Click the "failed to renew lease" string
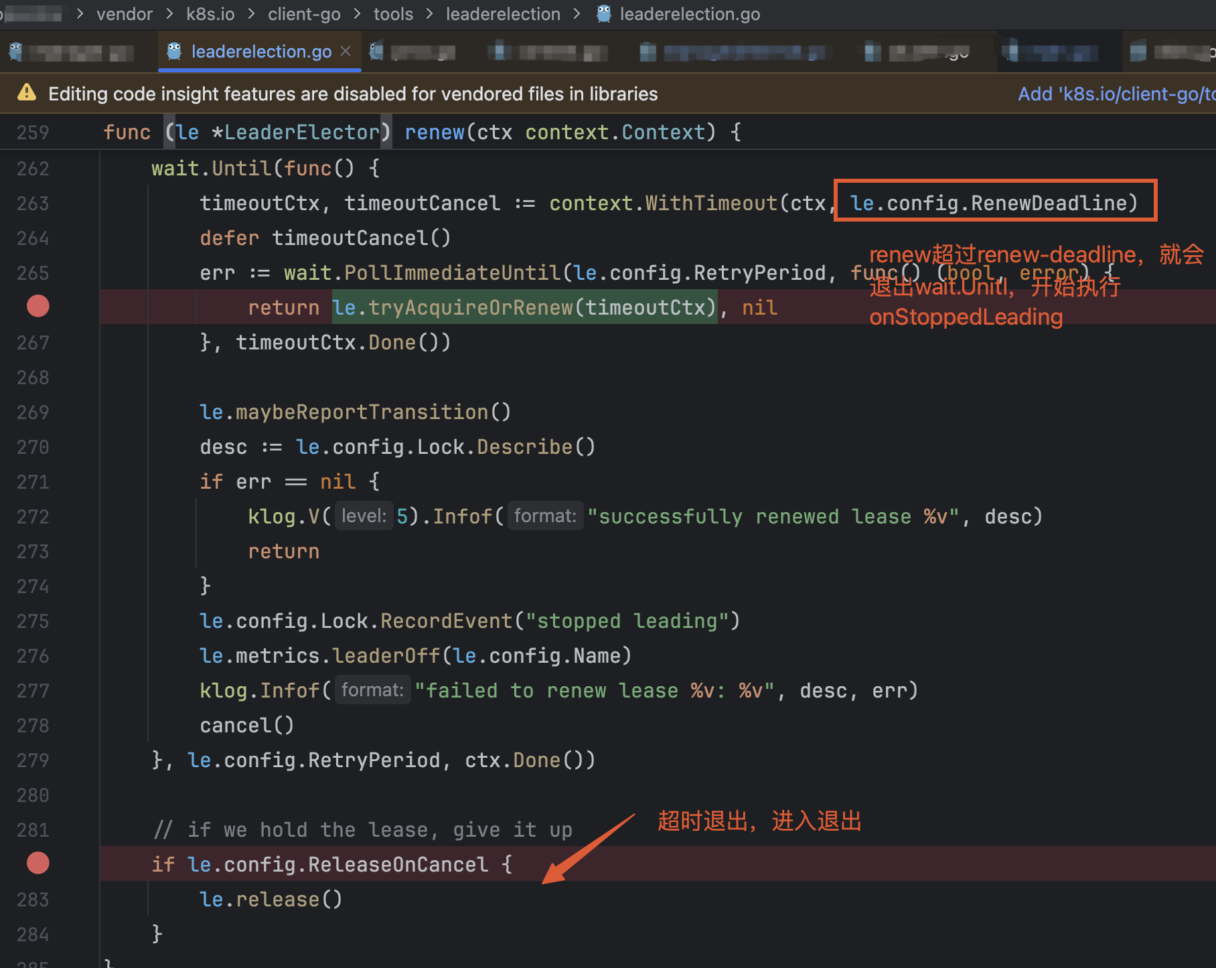 (595, 691)
